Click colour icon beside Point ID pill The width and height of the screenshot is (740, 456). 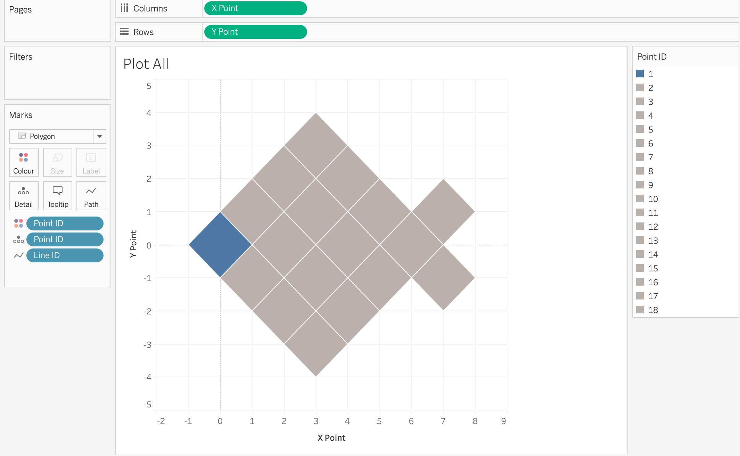click(18, 223)
